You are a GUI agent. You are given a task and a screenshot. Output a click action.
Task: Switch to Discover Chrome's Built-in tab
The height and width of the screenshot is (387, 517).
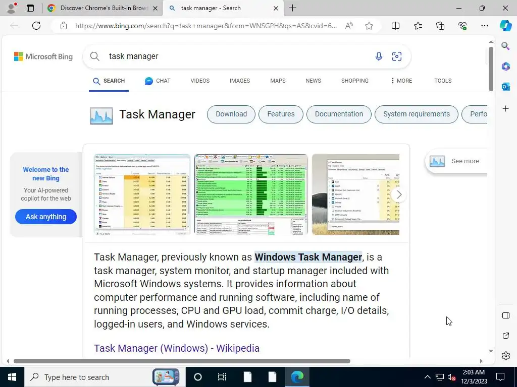[x=102, y=8]
